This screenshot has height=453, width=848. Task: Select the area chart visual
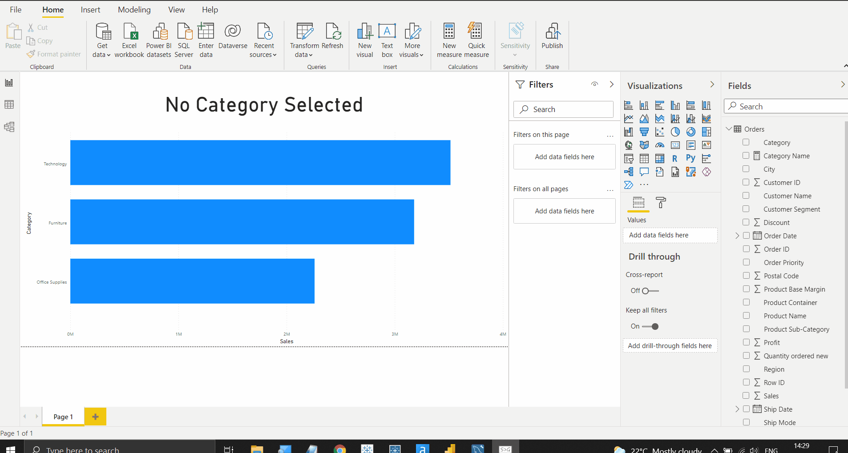[x=644, y=119]
